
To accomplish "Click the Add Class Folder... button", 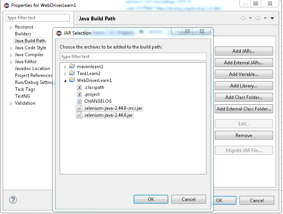I will pos(244,97).
